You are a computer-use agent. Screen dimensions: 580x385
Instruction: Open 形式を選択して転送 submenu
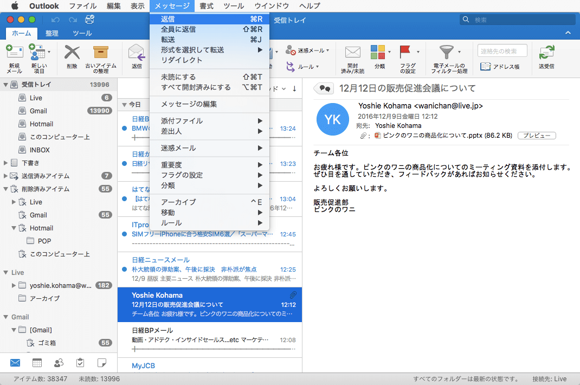click(x=209, y=50)
